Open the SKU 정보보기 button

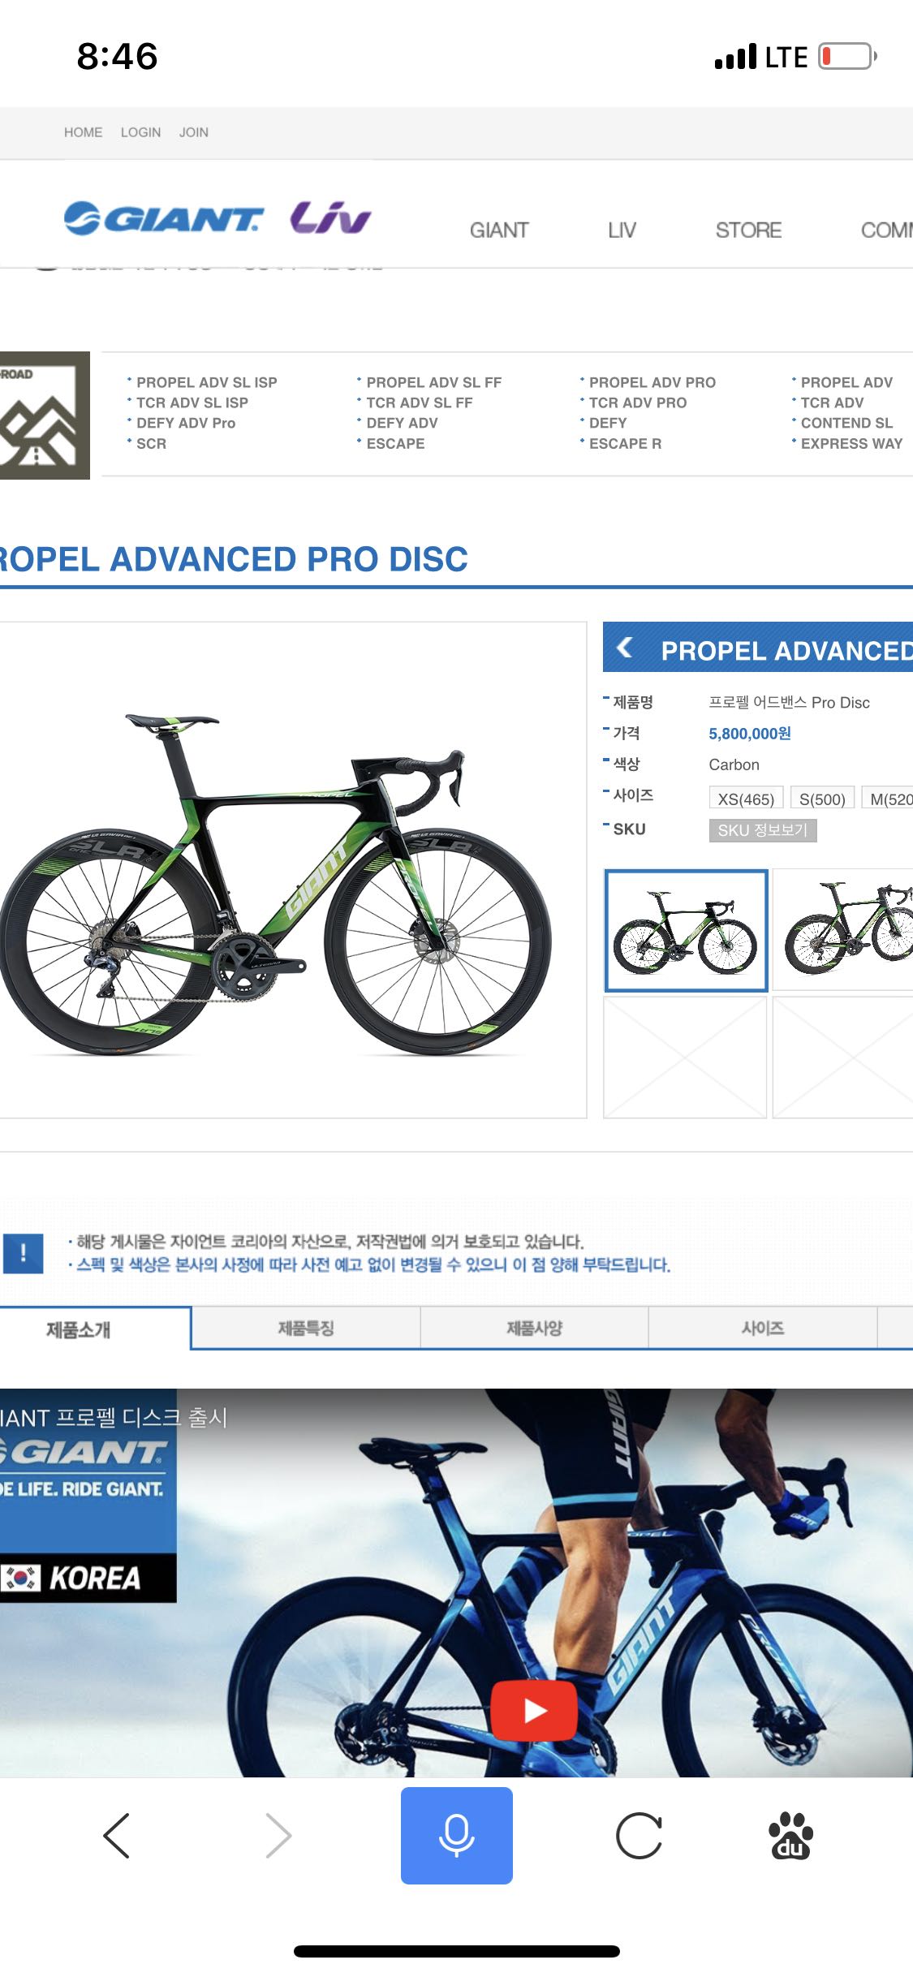(763, 830)
